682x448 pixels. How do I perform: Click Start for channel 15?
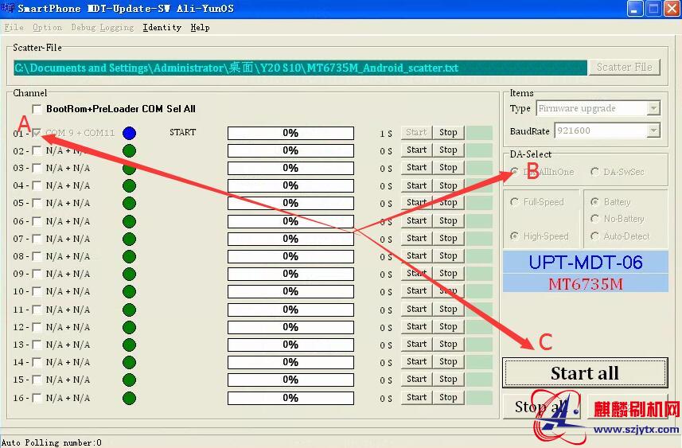point(416,380)
